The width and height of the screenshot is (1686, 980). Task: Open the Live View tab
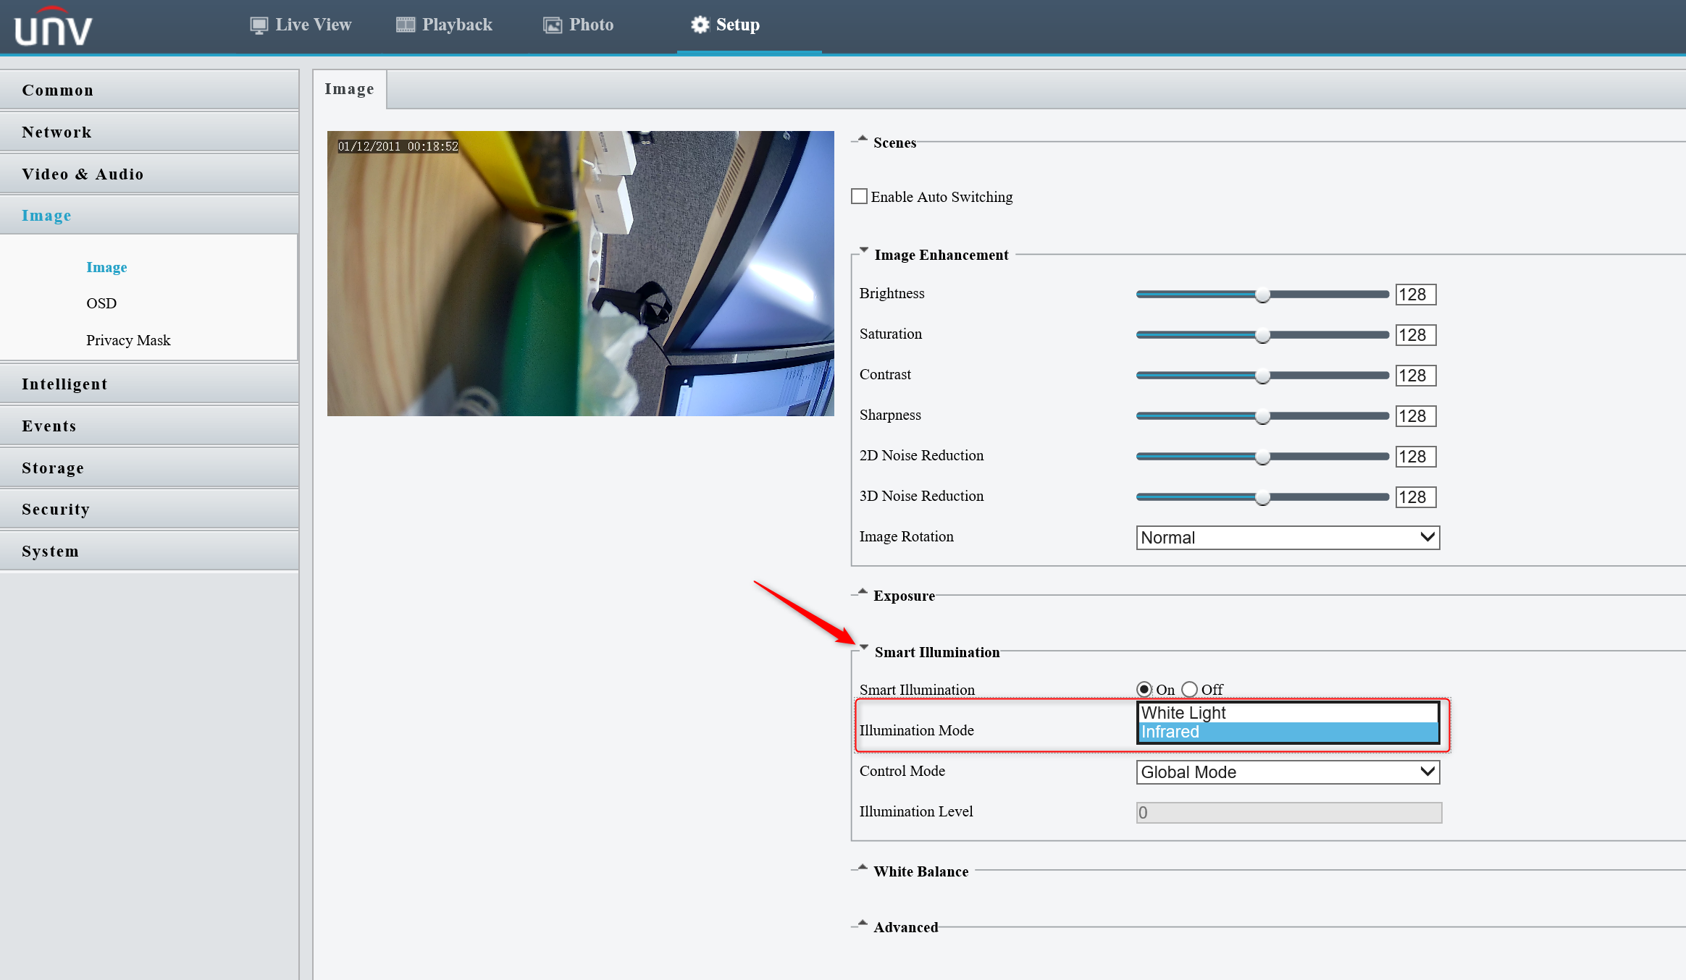point(301,25)
